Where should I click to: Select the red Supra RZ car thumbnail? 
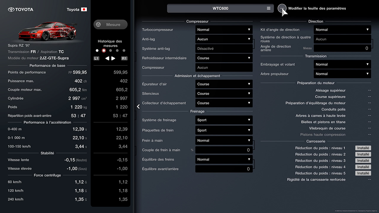(48, 31)
